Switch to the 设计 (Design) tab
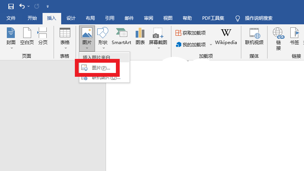This screenshot has height=171, width=304. click(71, 18)
